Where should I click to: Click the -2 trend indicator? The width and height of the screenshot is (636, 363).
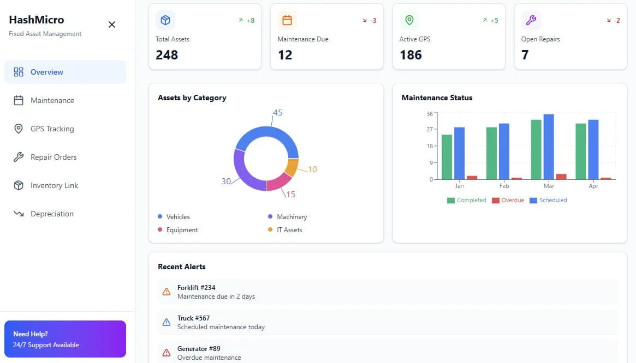point(613,20)
